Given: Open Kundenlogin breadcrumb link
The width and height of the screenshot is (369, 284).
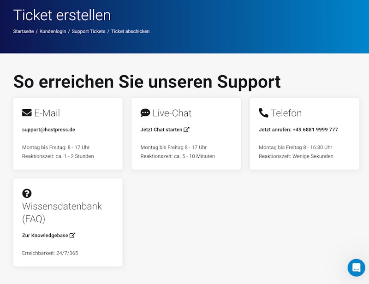Looking at the screenshot, I should pyautogui.click(x=53, y=31).
